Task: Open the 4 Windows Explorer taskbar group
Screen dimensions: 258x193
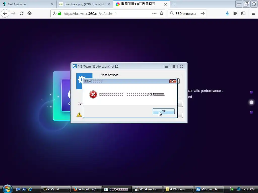Action: click(x=178, y=189)
